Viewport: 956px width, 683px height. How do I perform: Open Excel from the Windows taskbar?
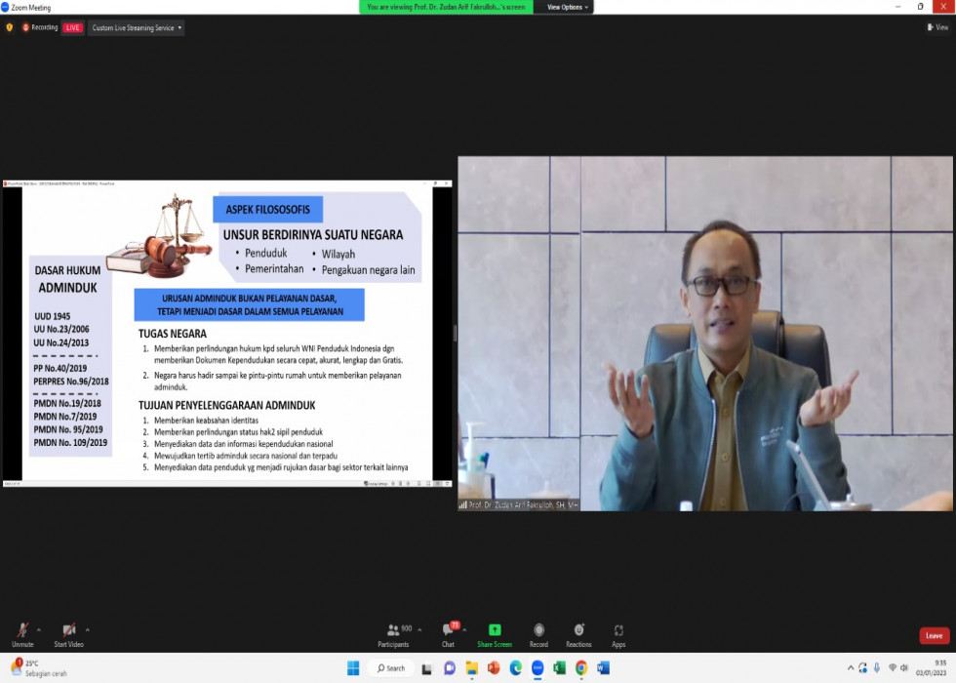tap(559, 668)
